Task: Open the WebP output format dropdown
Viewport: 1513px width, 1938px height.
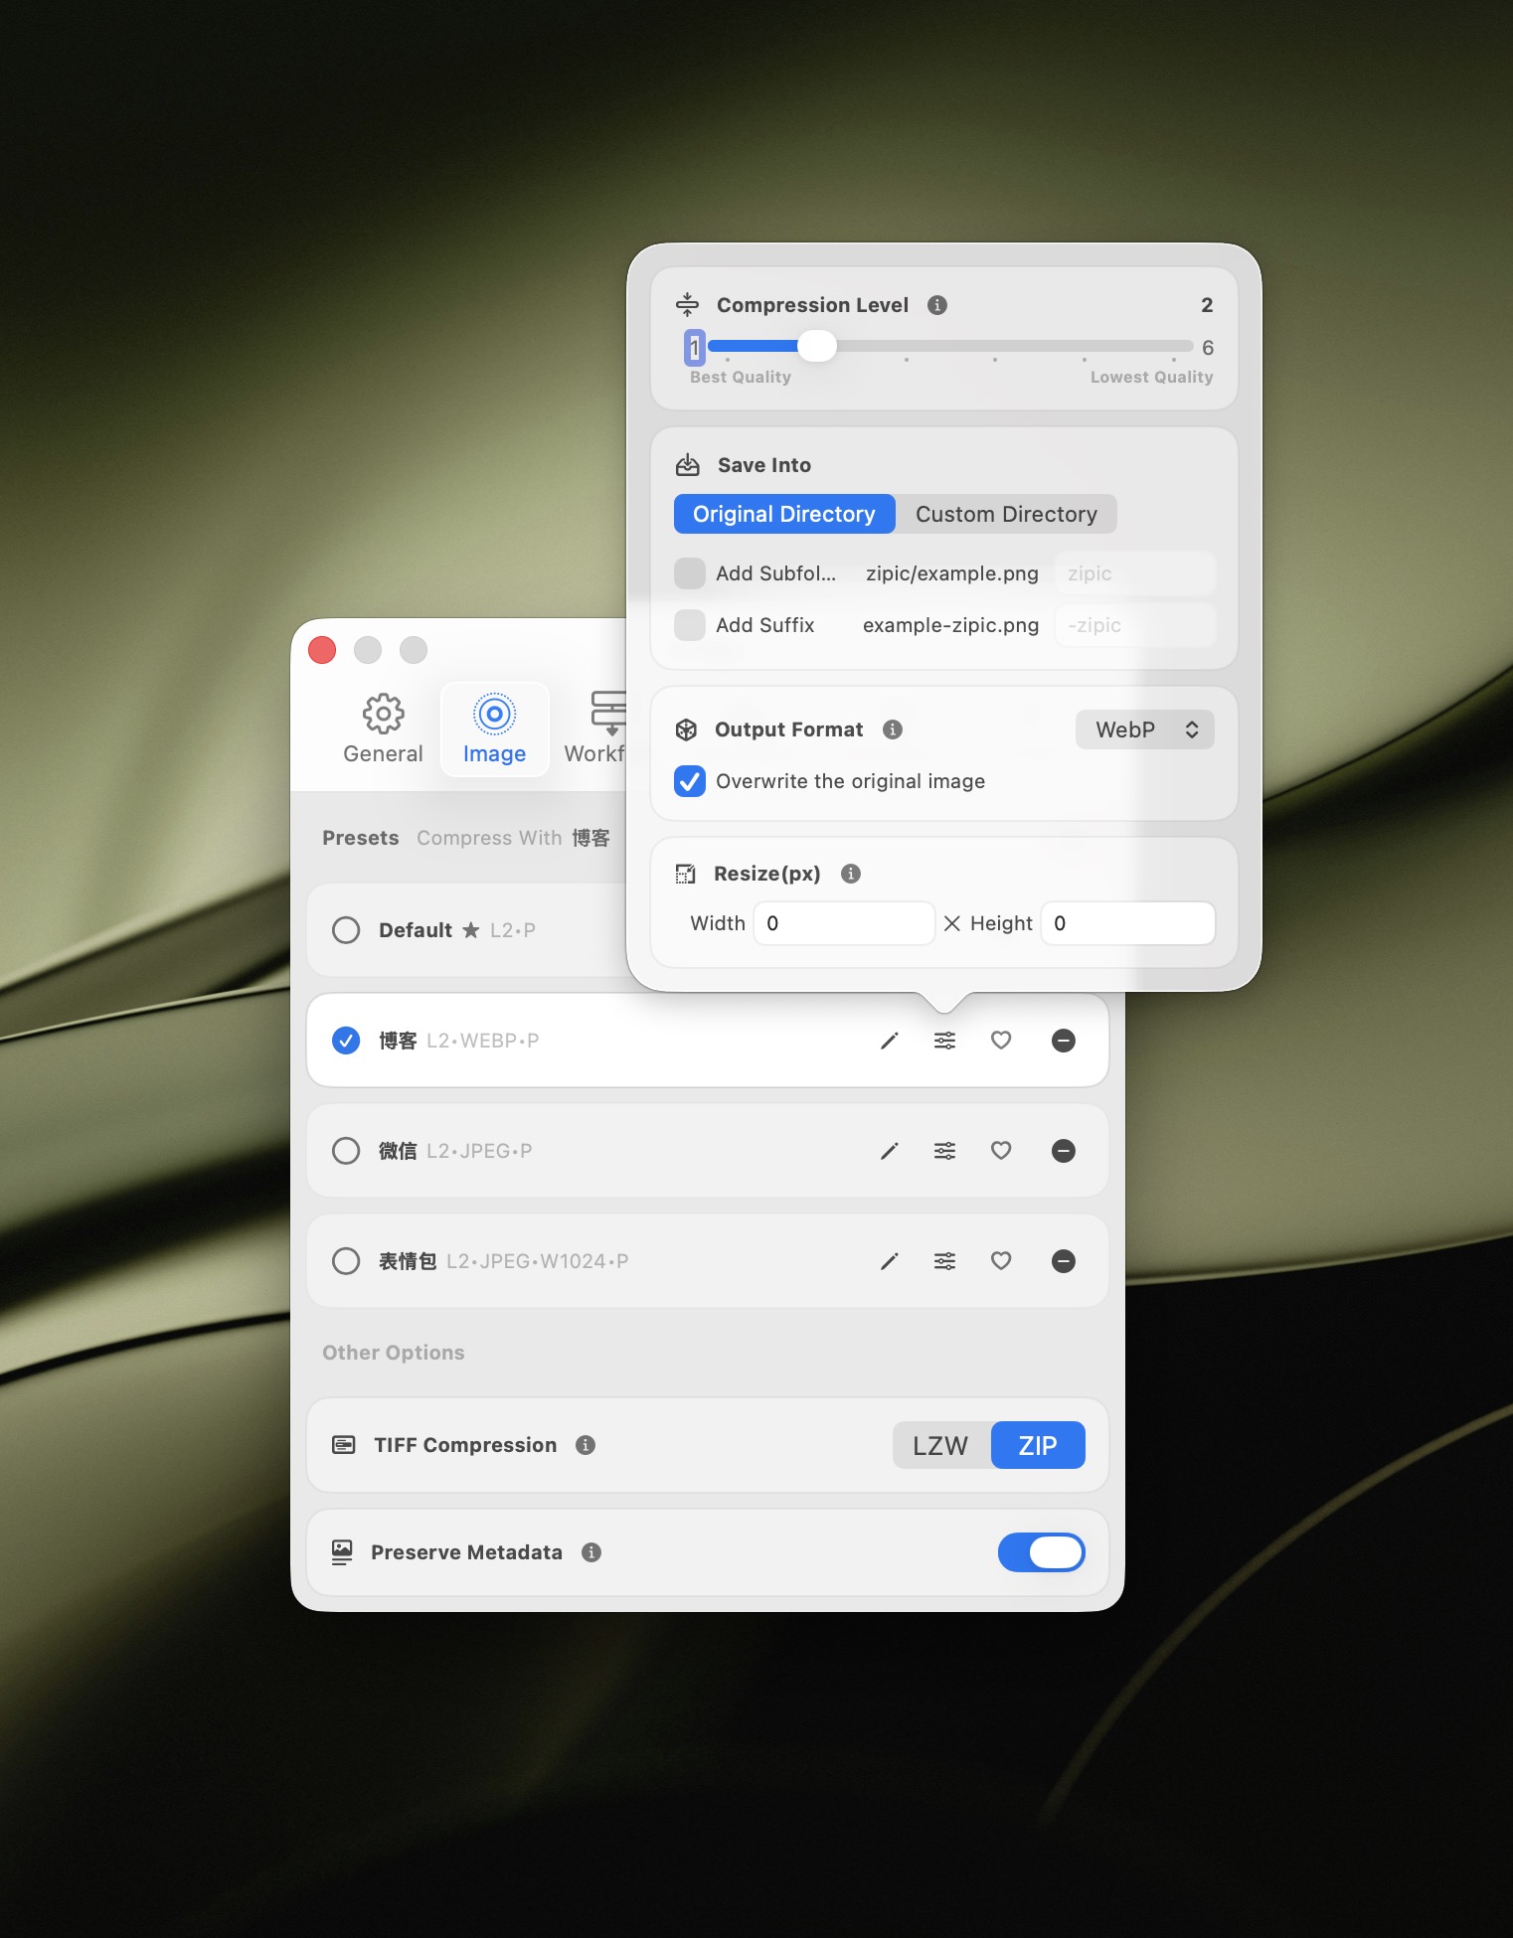Action: point(1144,729)
